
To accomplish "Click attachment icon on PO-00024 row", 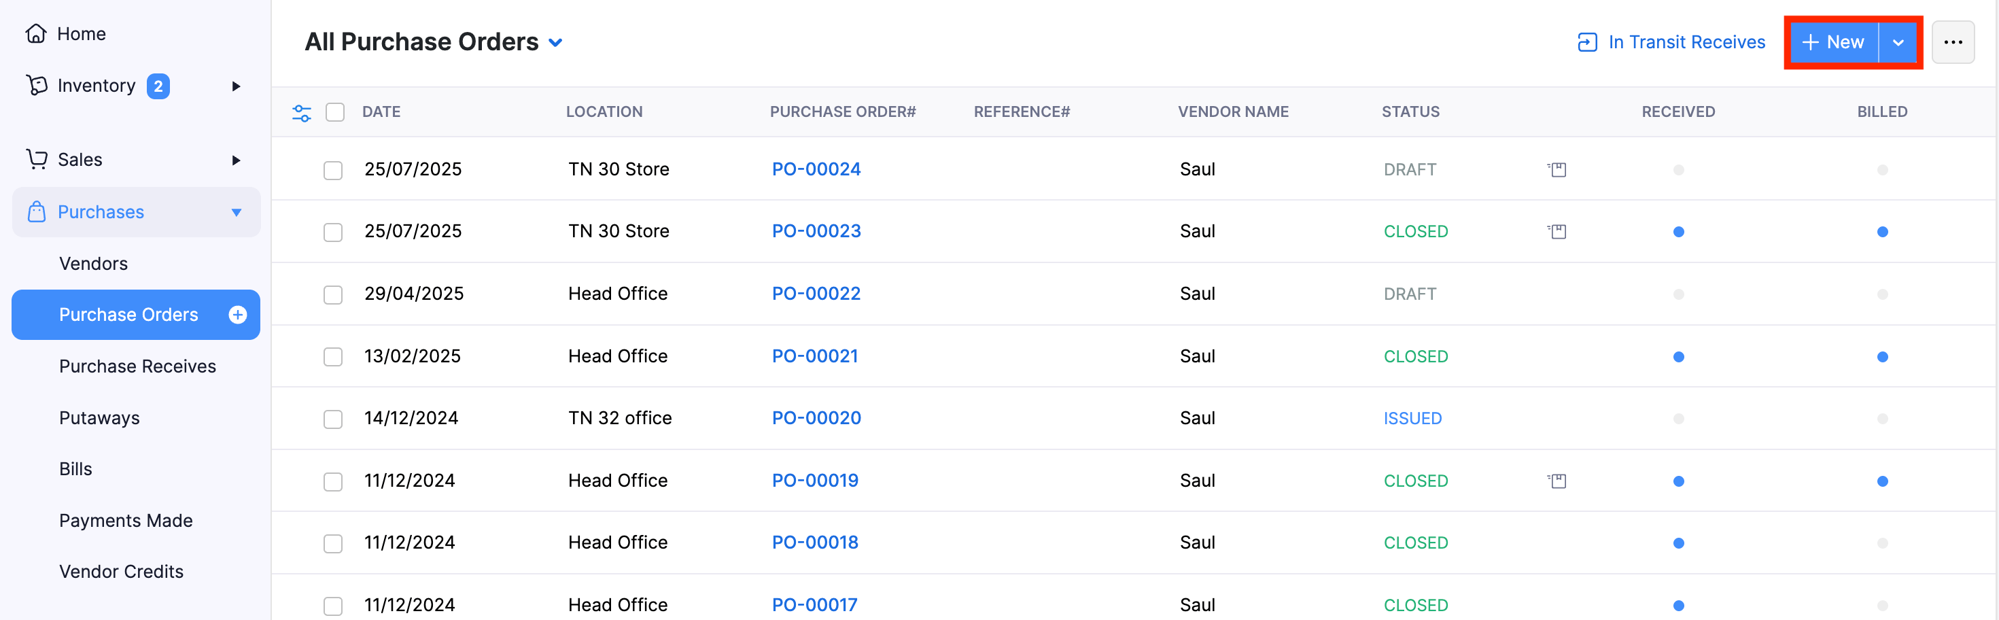I will point(1557,169).
